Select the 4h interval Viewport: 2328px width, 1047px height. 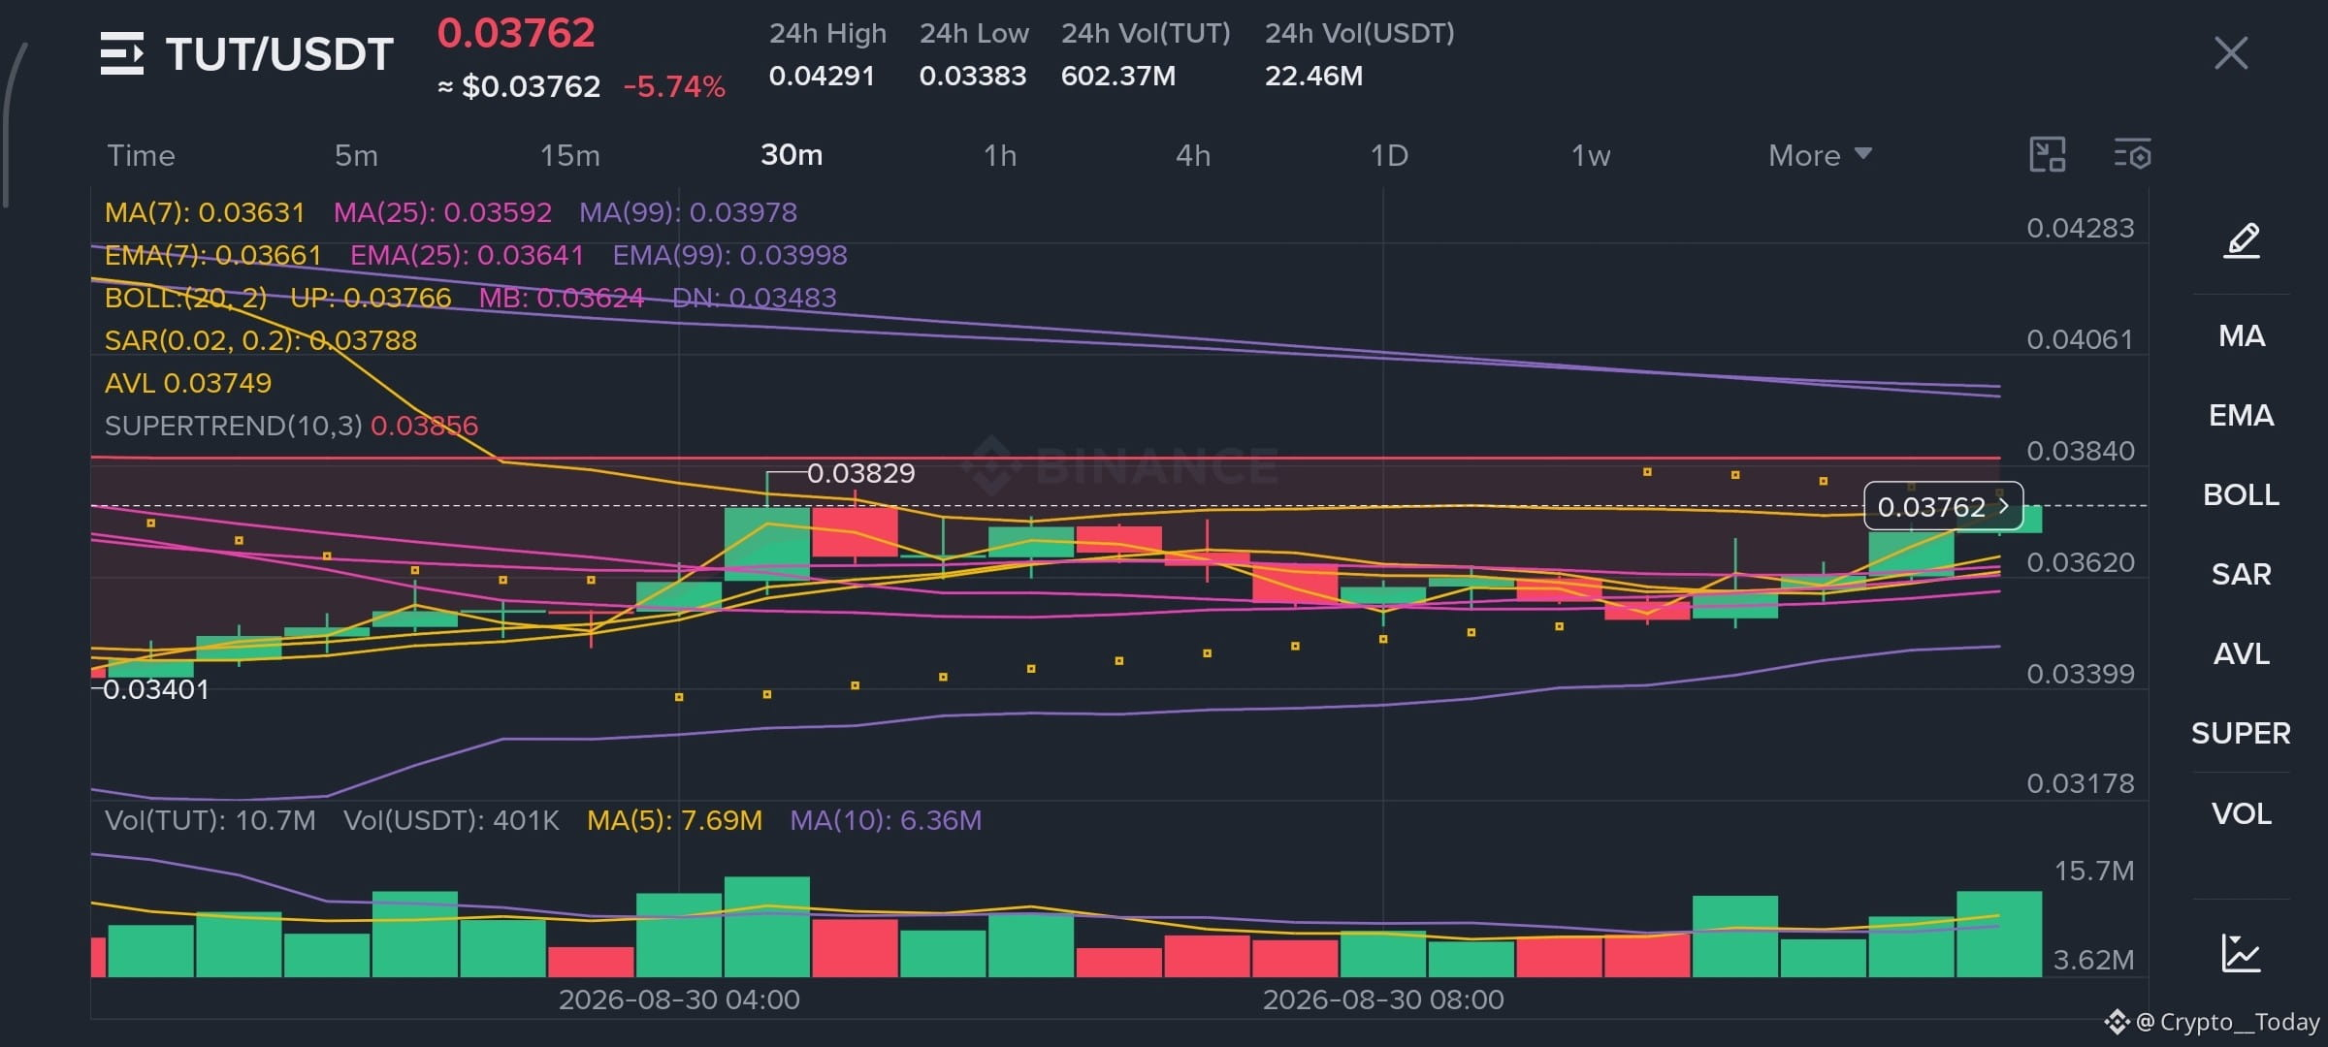(x=1193, y=155)
